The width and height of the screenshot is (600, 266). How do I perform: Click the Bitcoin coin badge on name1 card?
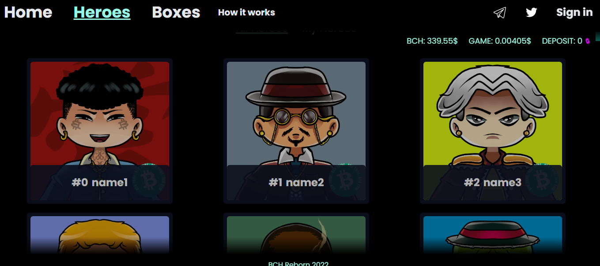[149, 180]
